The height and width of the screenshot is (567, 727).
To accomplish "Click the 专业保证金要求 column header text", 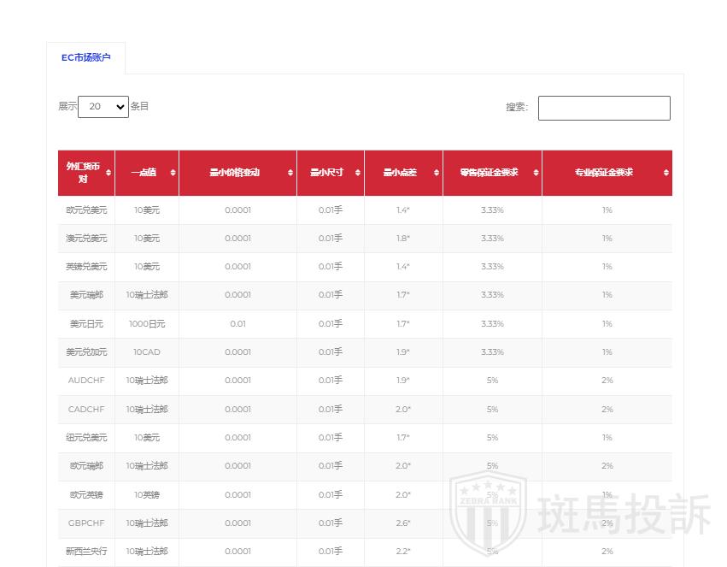I will pos(604,173).
